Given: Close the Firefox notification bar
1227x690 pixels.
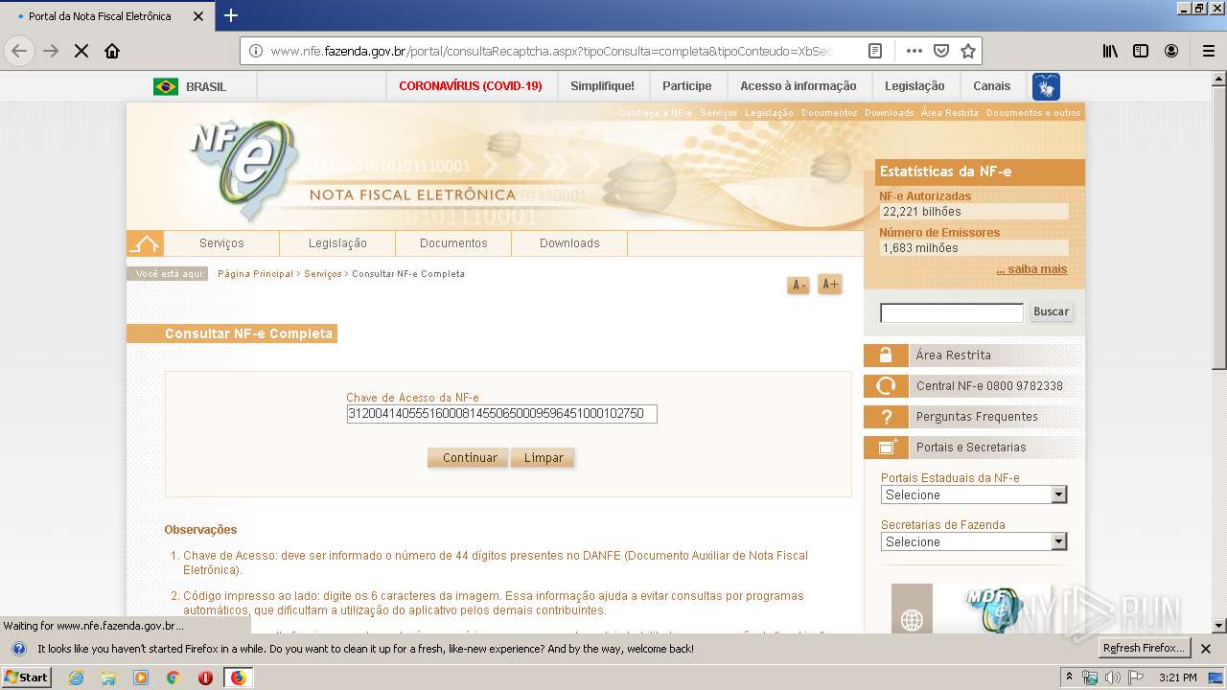Looking at the screenshot, I should click(x=1206, y=649).
